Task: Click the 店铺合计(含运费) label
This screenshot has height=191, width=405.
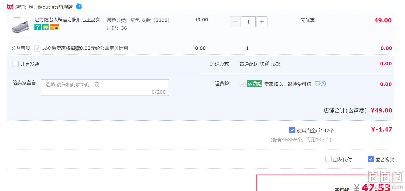Action: point(345,111)
